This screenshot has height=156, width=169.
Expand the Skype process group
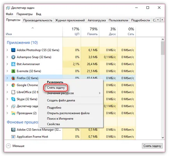[7, 99]
